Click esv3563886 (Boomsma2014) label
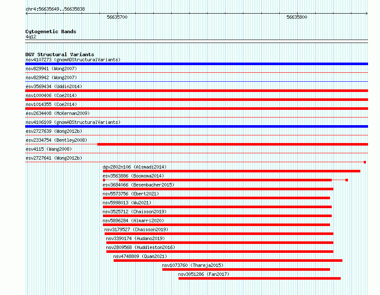Screen dimensions: 380x295 coord(133,176)
